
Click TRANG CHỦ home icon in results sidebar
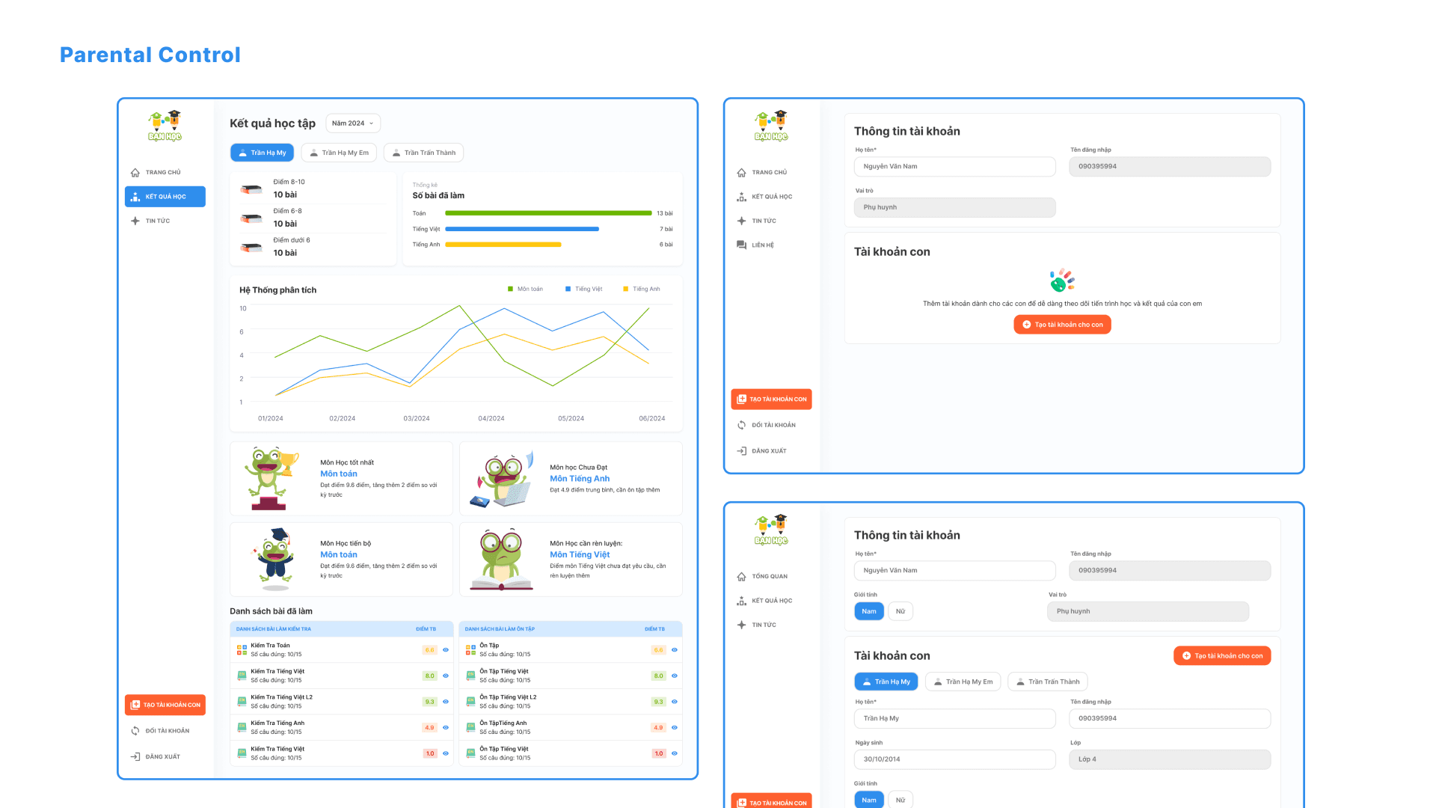(x=135, y=172)
